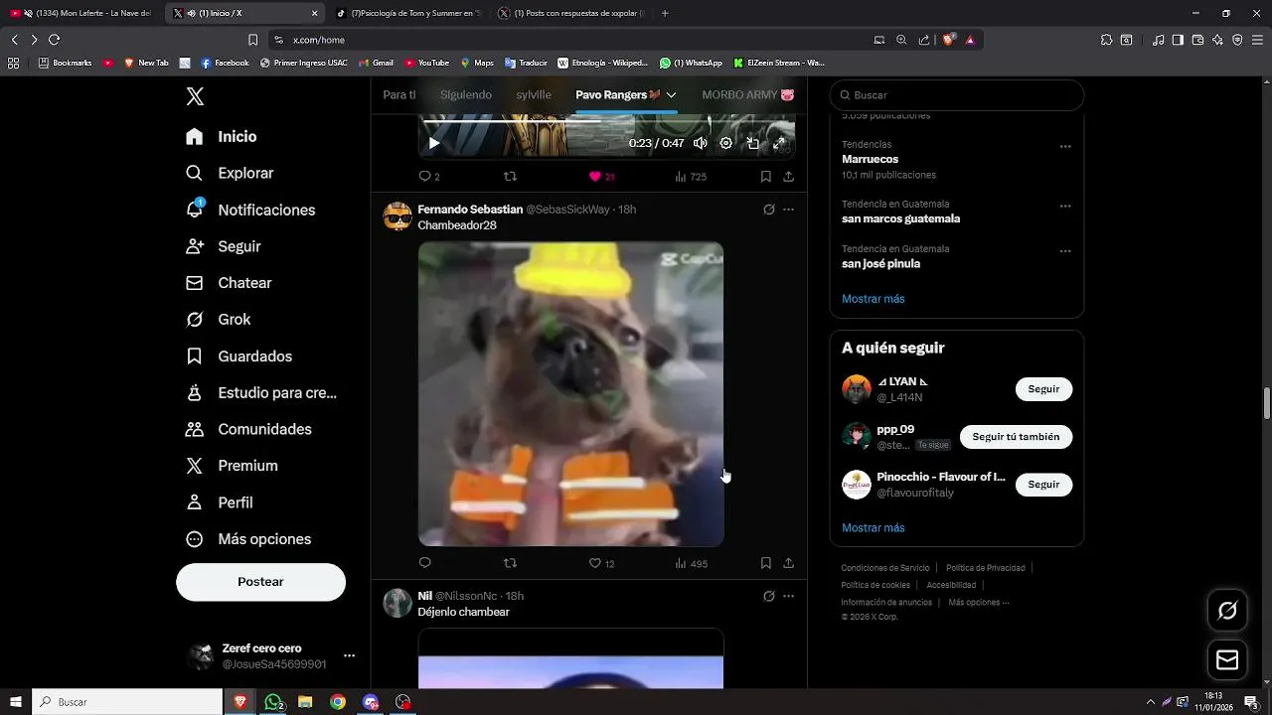The width and height of the screenshot is (1272, 715).
Task: Open the pug dog video thumbnail
Action: coord(570,394)
